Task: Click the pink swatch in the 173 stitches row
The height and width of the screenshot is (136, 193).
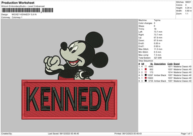Action: (146, 72)
